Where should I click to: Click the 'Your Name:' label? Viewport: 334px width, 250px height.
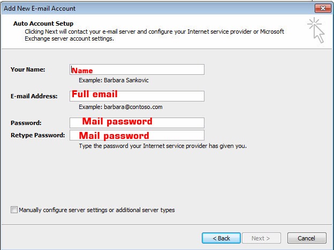pos(28,69)
